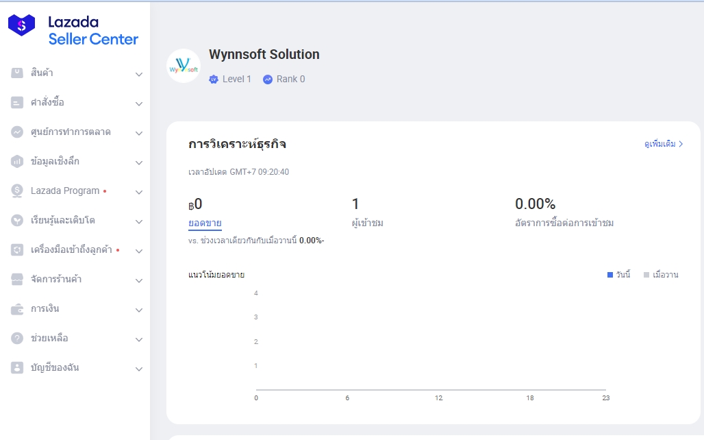
Task: Click the Lazada Seller Center logo
Action: pyautogui.click(x=73, y=30)
